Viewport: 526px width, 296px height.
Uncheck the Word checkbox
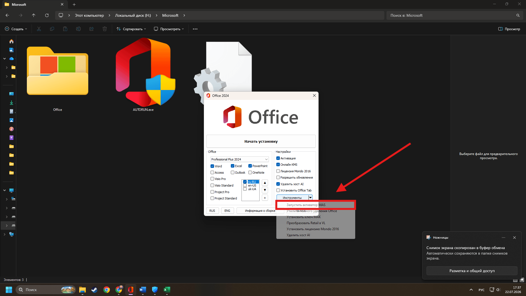(x=212, y=166)
